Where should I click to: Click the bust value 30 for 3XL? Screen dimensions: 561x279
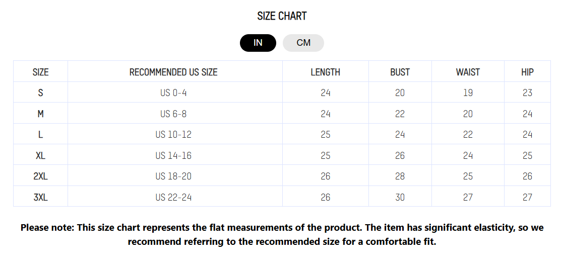[x=400, y=197]
